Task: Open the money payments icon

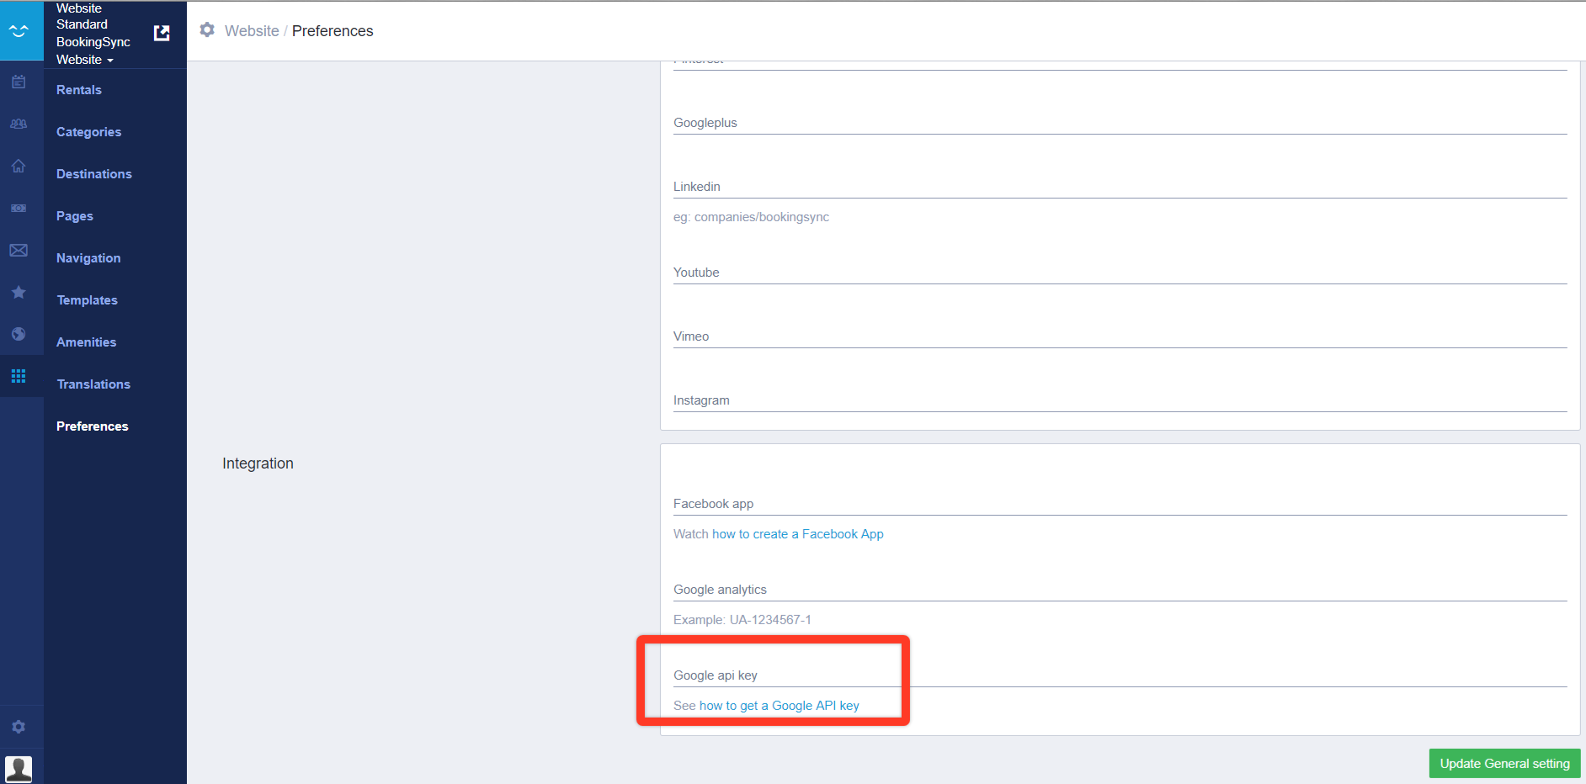Action: (19, 208)
